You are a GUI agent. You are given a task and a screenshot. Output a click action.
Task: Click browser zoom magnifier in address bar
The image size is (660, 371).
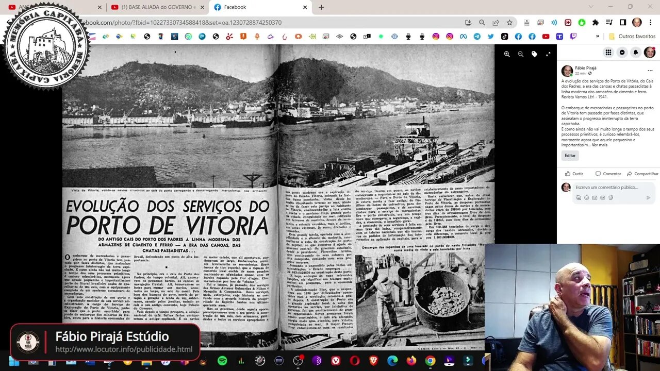(x=482, y=23)
